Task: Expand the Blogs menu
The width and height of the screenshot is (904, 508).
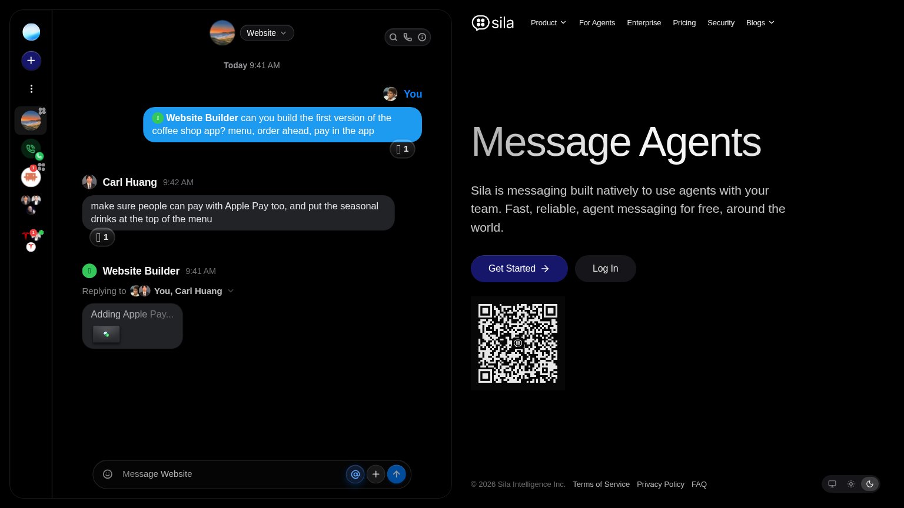Action: pos(760,23)
